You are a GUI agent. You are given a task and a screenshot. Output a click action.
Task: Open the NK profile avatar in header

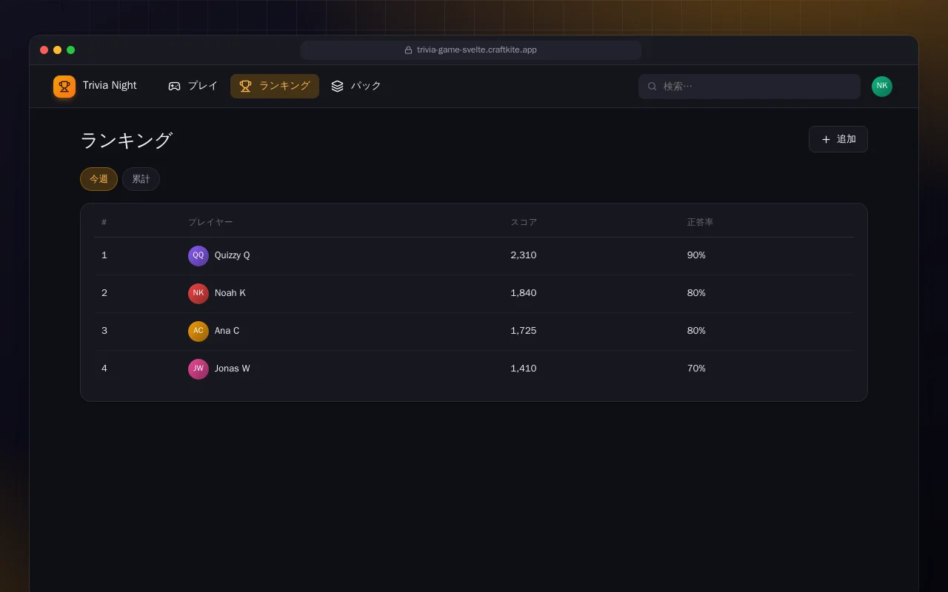tap(882, 87)
